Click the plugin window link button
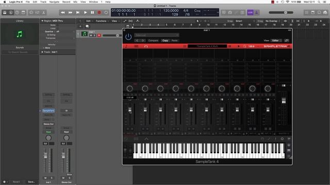Viewport: 330px width, 185px height. point(287,41)
